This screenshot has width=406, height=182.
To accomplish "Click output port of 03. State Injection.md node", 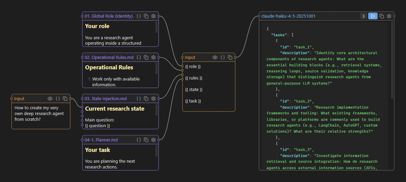I will click(159, 98).
